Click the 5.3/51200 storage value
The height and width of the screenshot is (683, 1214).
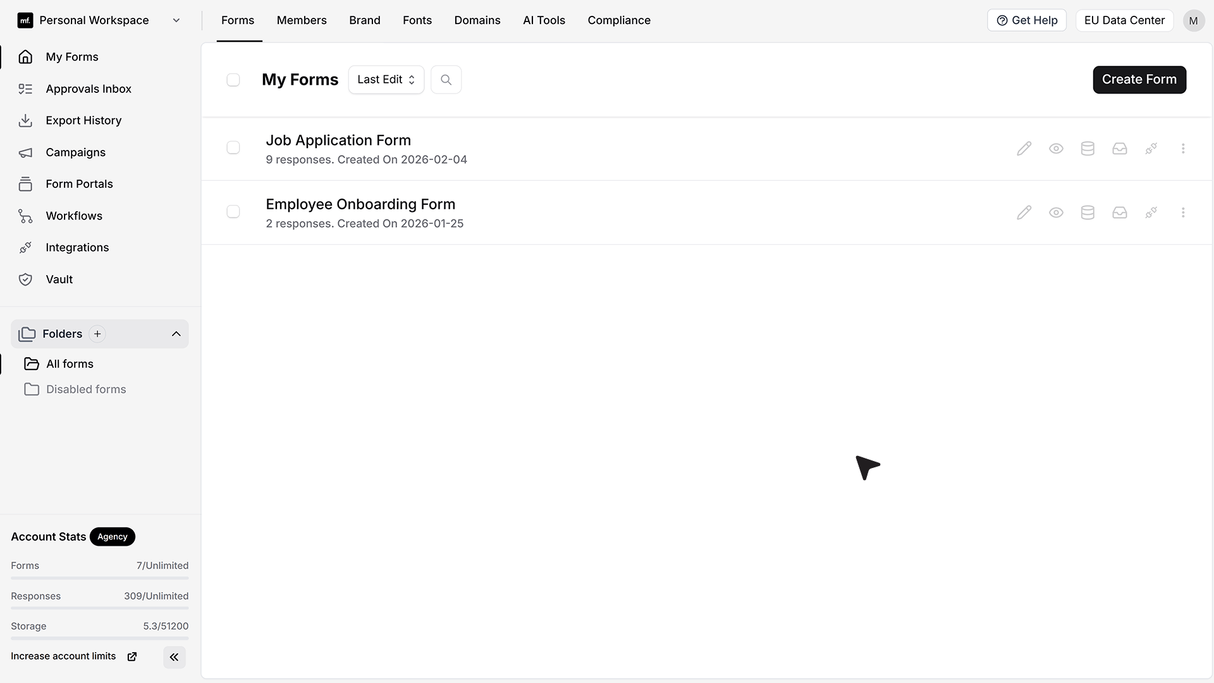tap(166, 627)
